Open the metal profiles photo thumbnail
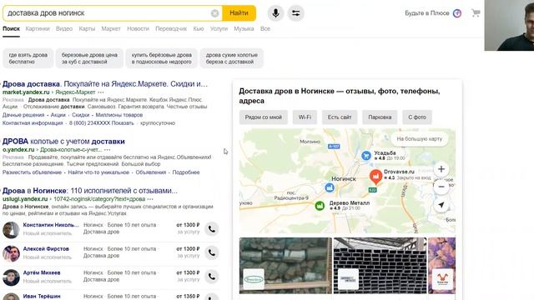 point(380,266)
